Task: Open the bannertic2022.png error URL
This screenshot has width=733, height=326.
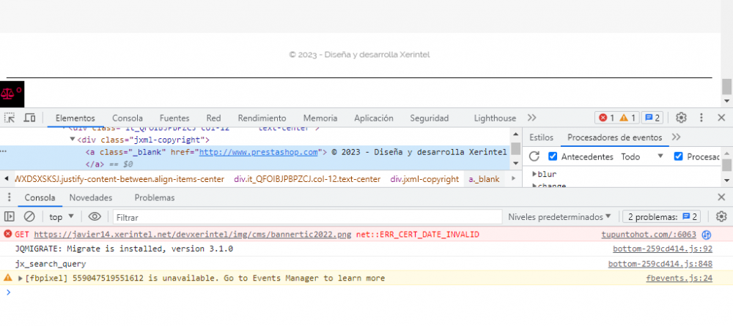Action: pos(193,234)
